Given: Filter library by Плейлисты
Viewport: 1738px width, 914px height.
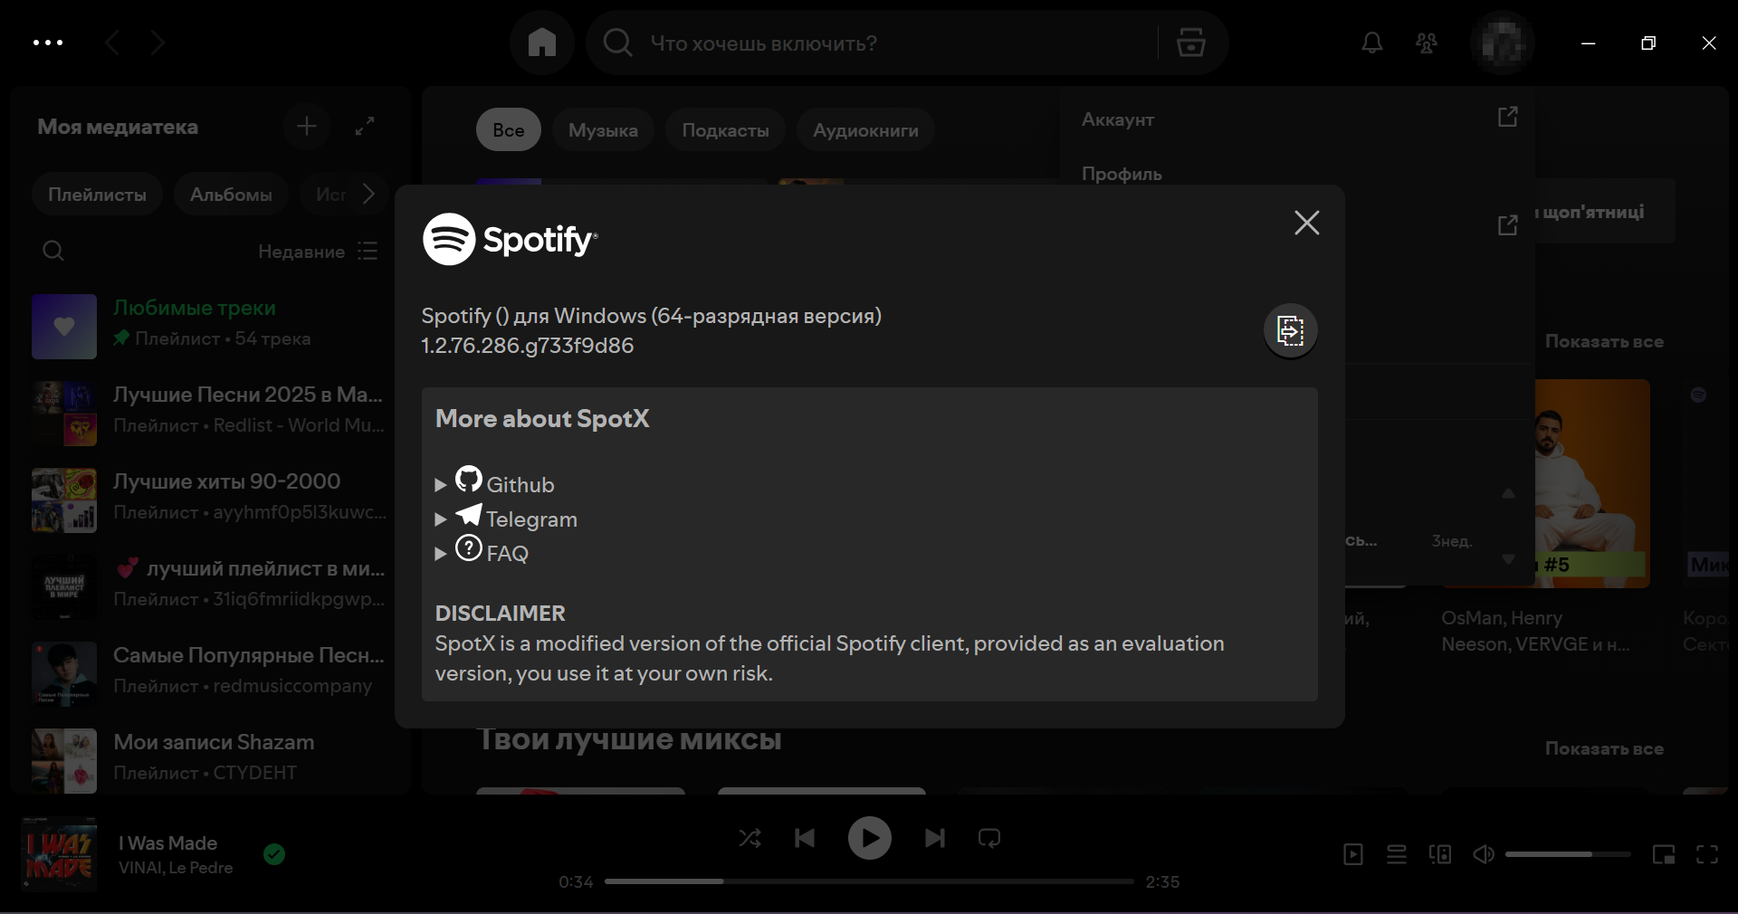Looking at the screenshot, I should click(x=97, y=195).
